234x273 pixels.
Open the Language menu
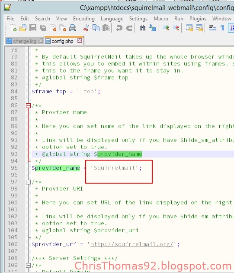(x=112, y=19)
